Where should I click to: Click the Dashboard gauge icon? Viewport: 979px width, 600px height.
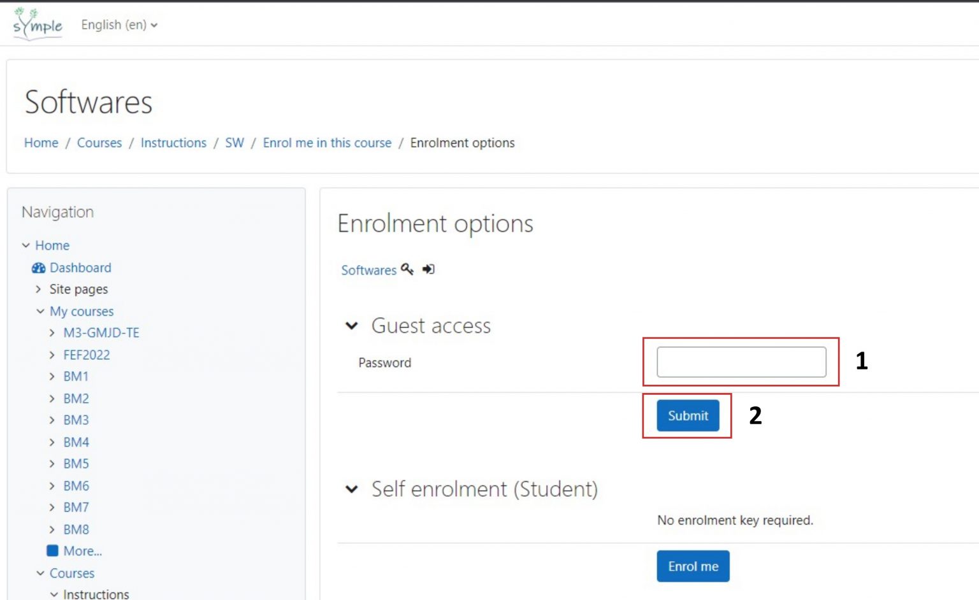tap(39, 268)
